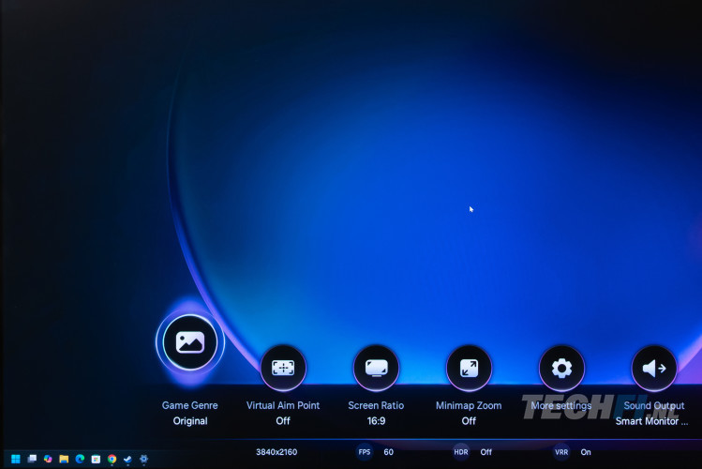Open the Screen Ratio monitor icon
Screen dimensions: 702x469
(376, 369)
